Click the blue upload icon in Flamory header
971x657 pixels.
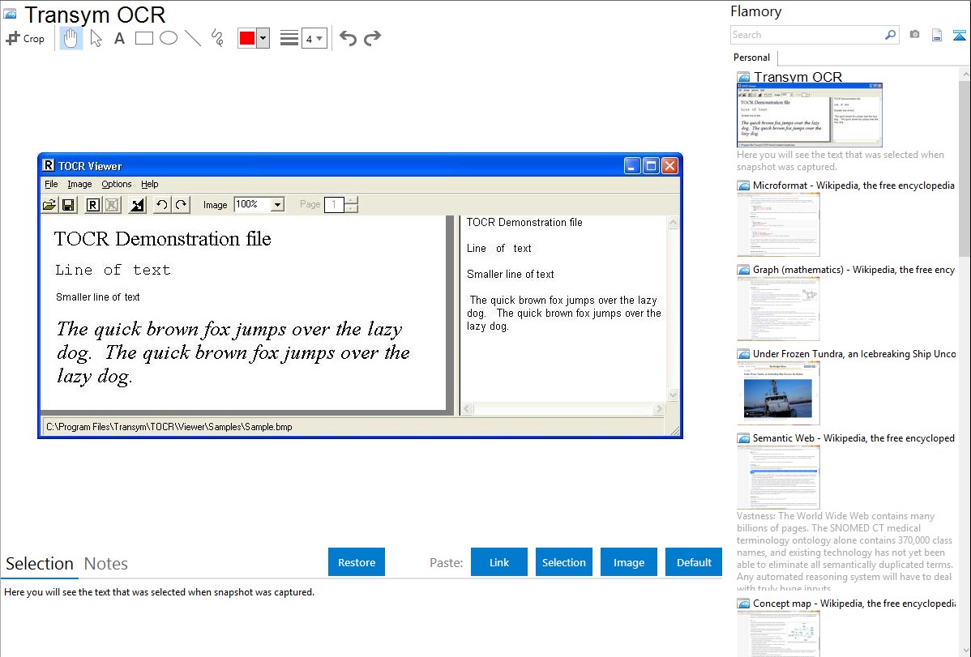[959, 36]
